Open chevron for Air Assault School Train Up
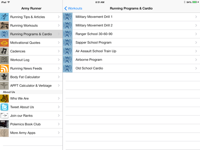The image size is (200, 150). pyautogui.click(x=196, y=51)
